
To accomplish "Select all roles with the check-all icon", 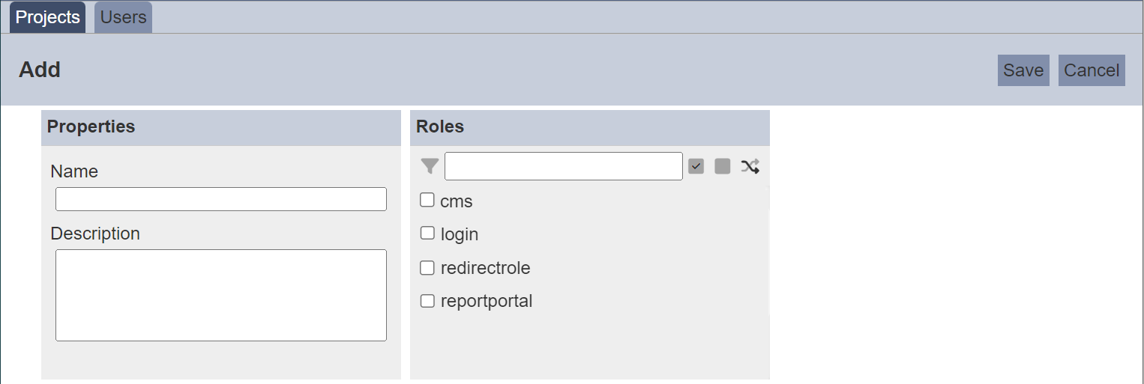I will tap(696, 166).
